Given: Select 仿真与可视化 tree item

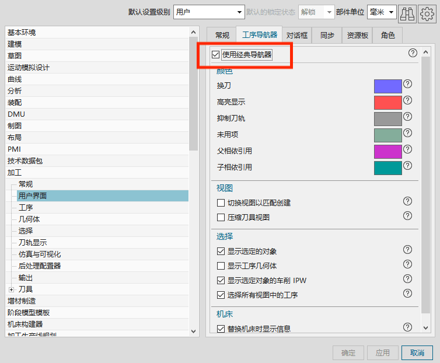Looking at the screenshot, I should (40, 254).
